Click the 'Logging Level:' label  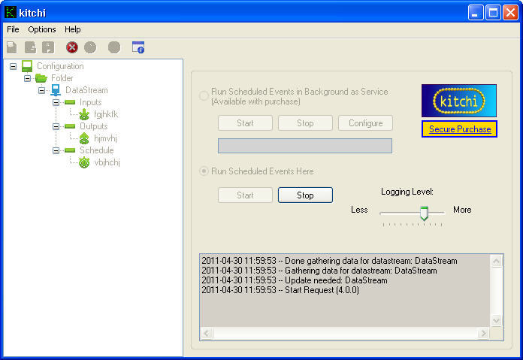click(x=407, y=192)
